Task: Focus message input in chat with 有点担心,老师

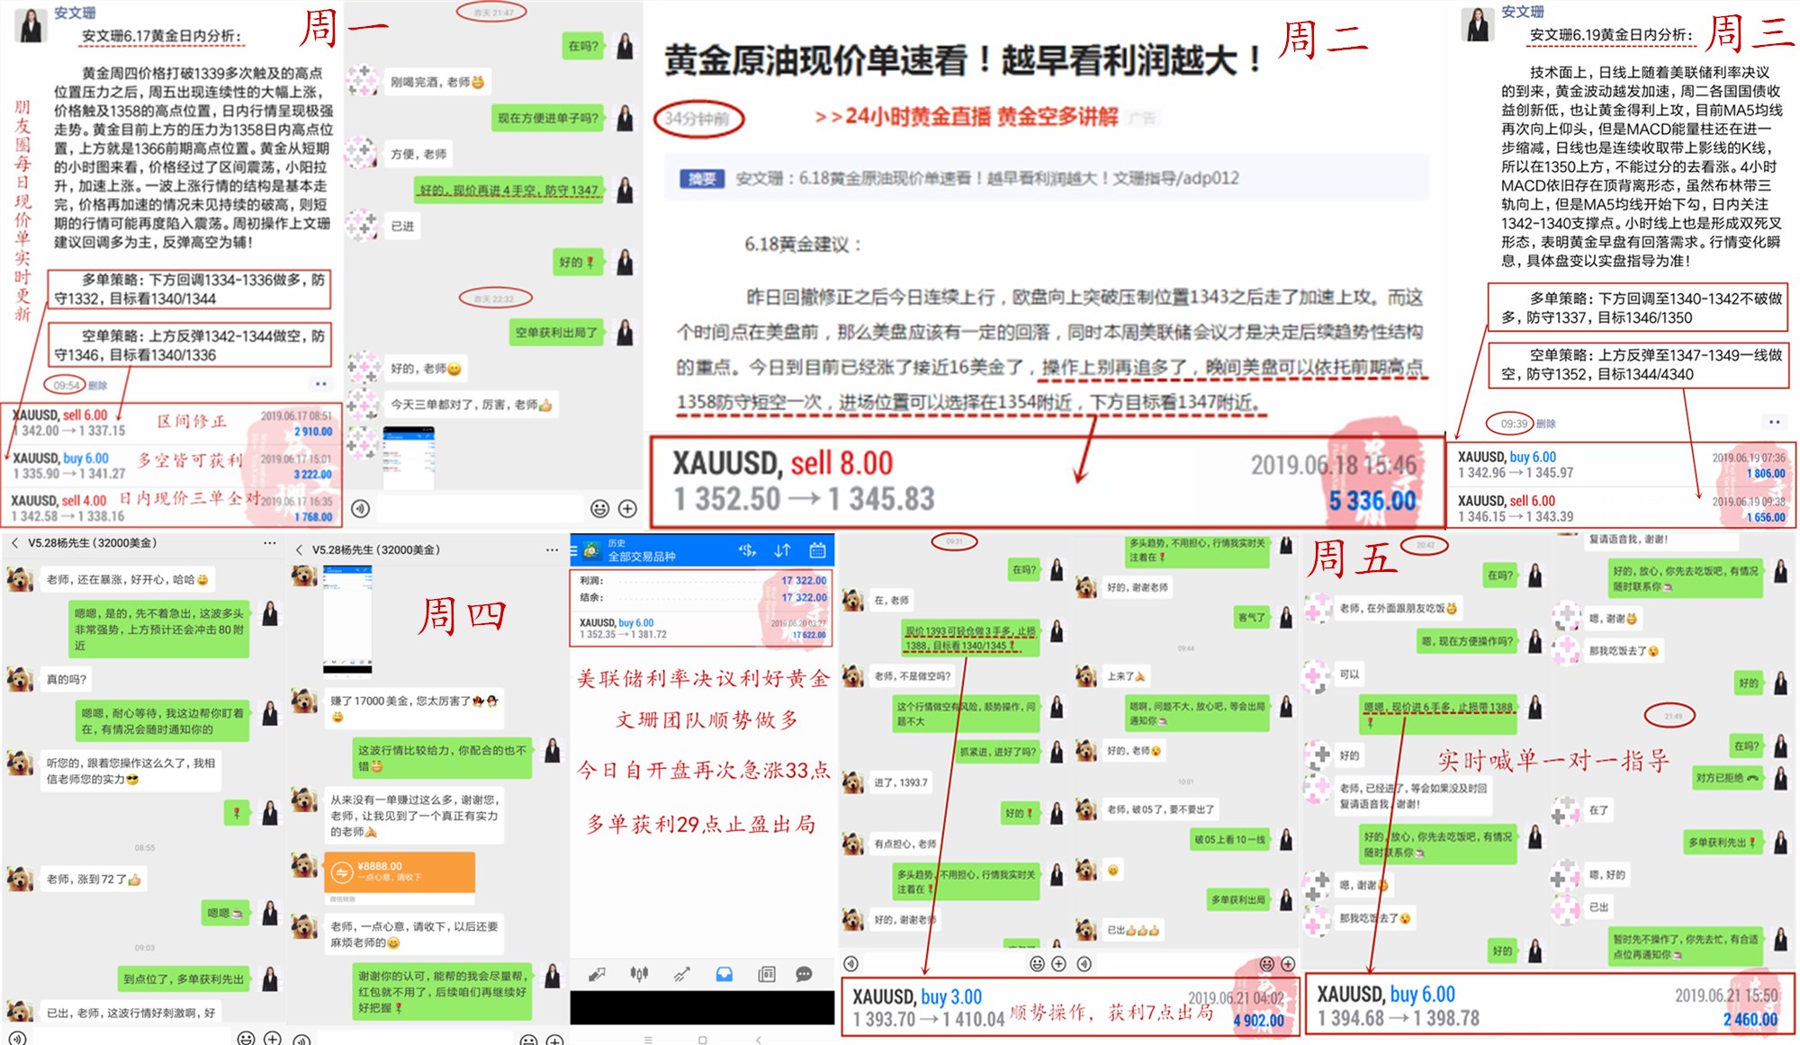Action: 943,964
